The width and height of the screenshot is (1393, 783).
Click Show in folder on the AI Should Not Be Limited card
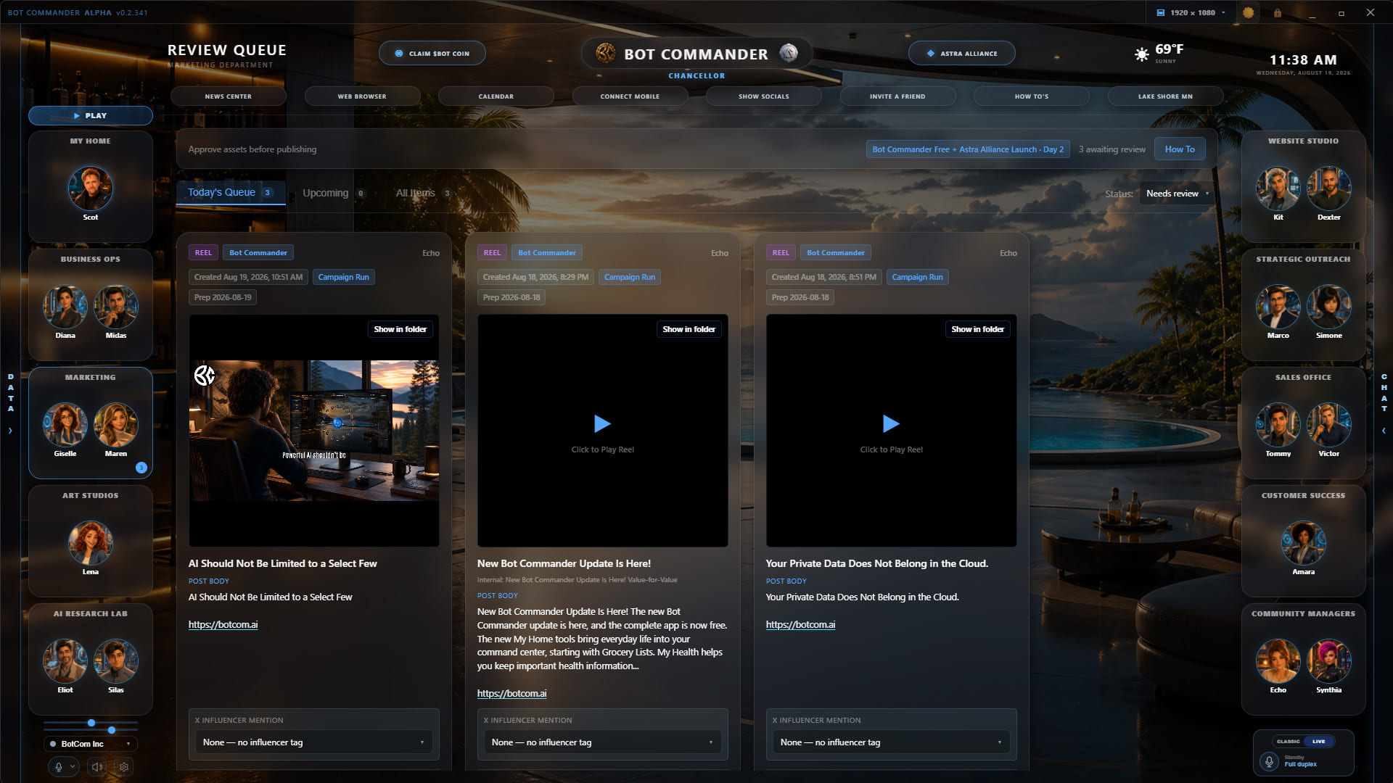(x=400, y=329)
